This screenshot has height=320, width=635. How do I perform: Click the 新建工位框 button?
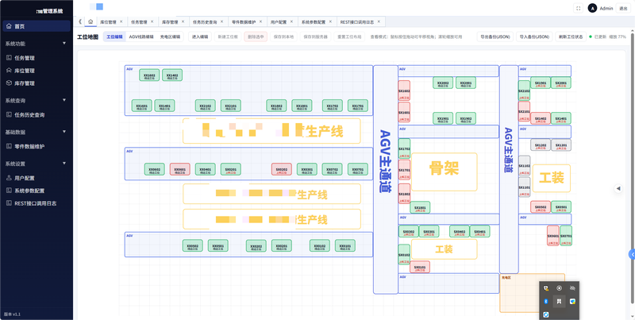pyautogui.click(x=228, y=37)
